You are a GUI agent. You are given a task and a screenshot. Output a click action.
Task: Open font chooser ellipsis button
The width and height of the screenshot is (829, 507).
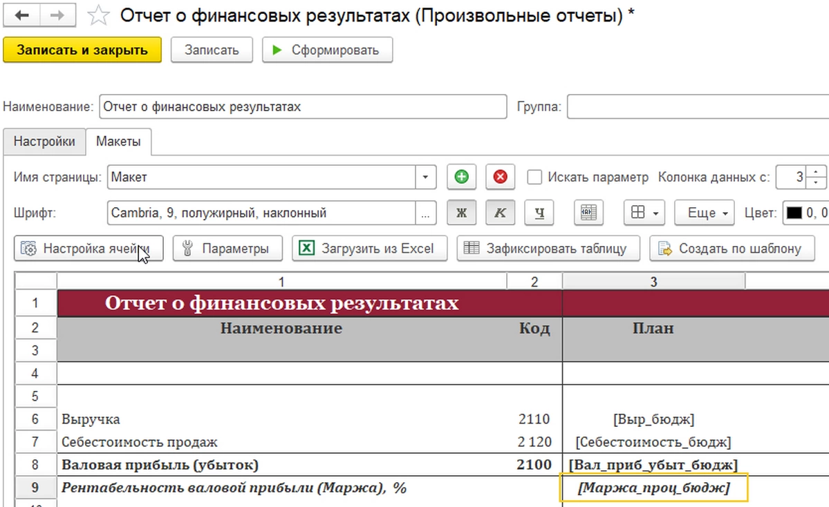[425, 213]
